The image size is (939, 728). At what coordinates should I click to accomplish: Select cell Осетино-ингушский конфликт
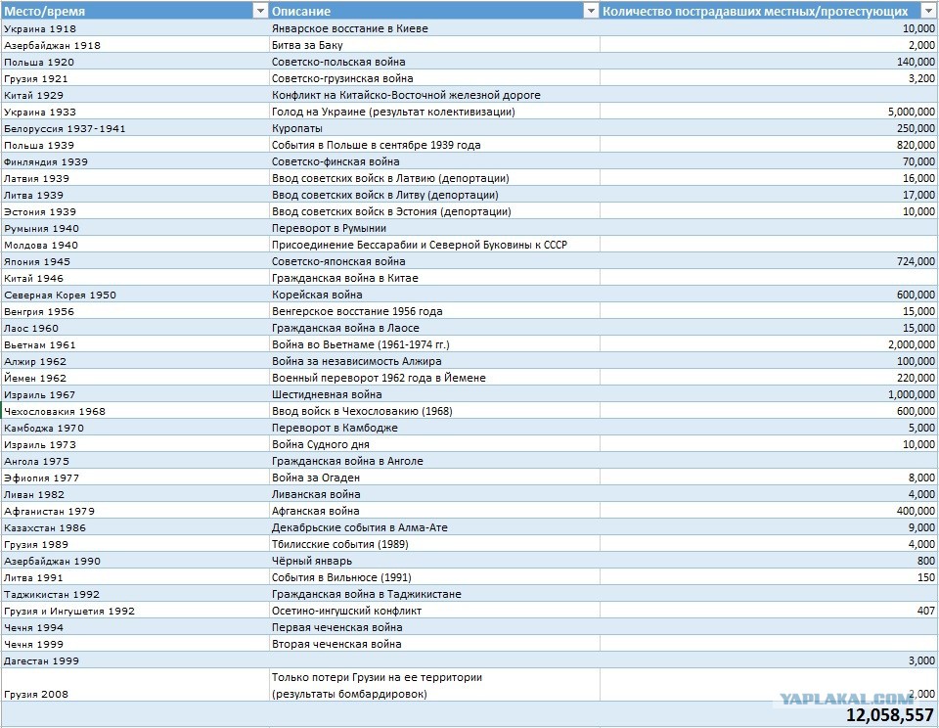click(434, 612)
